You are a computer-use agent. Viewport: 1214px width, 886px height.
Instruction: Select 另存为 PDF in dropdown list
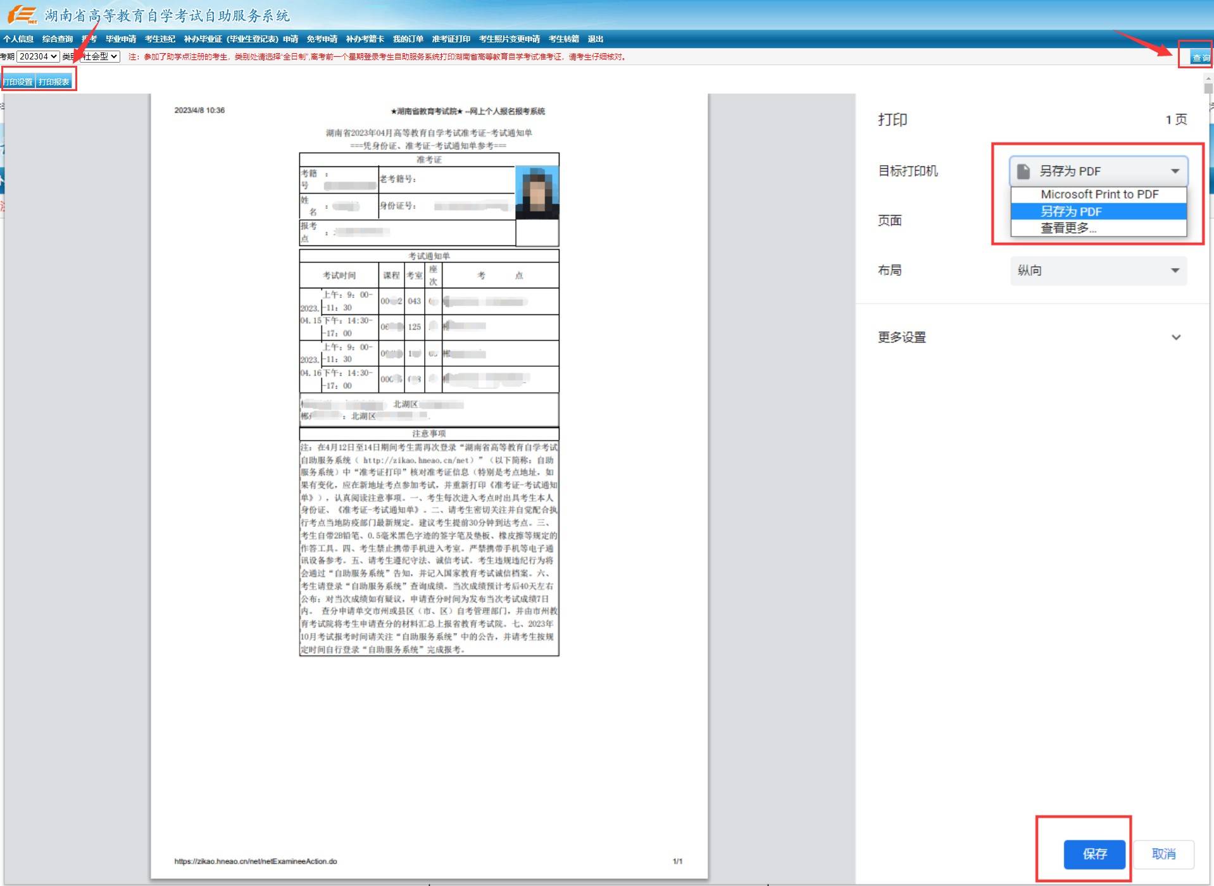pos(1099,211)
